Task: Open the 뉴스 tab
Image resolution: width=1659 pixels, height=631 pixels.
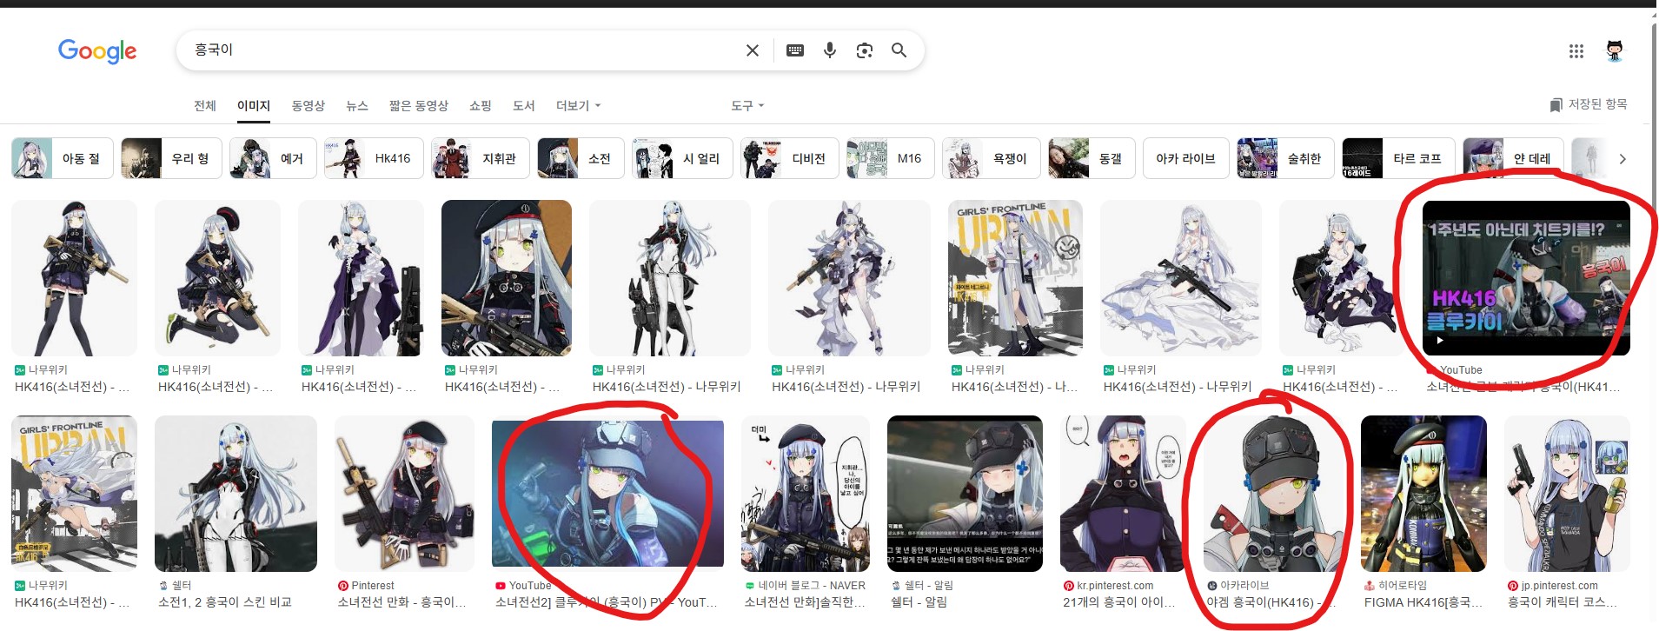Action: tap(357, 105)
